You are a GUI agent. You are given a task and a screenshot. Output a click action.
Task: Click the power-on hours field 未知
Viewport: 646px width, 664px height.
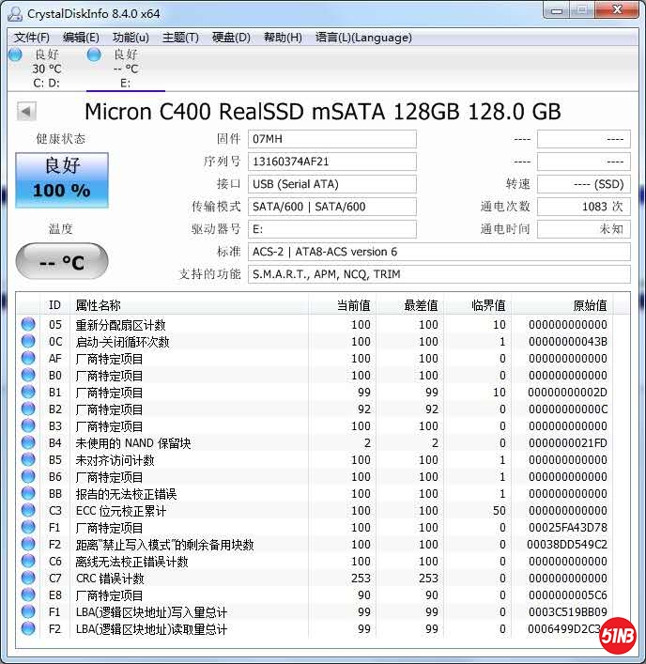click(584, 229)
